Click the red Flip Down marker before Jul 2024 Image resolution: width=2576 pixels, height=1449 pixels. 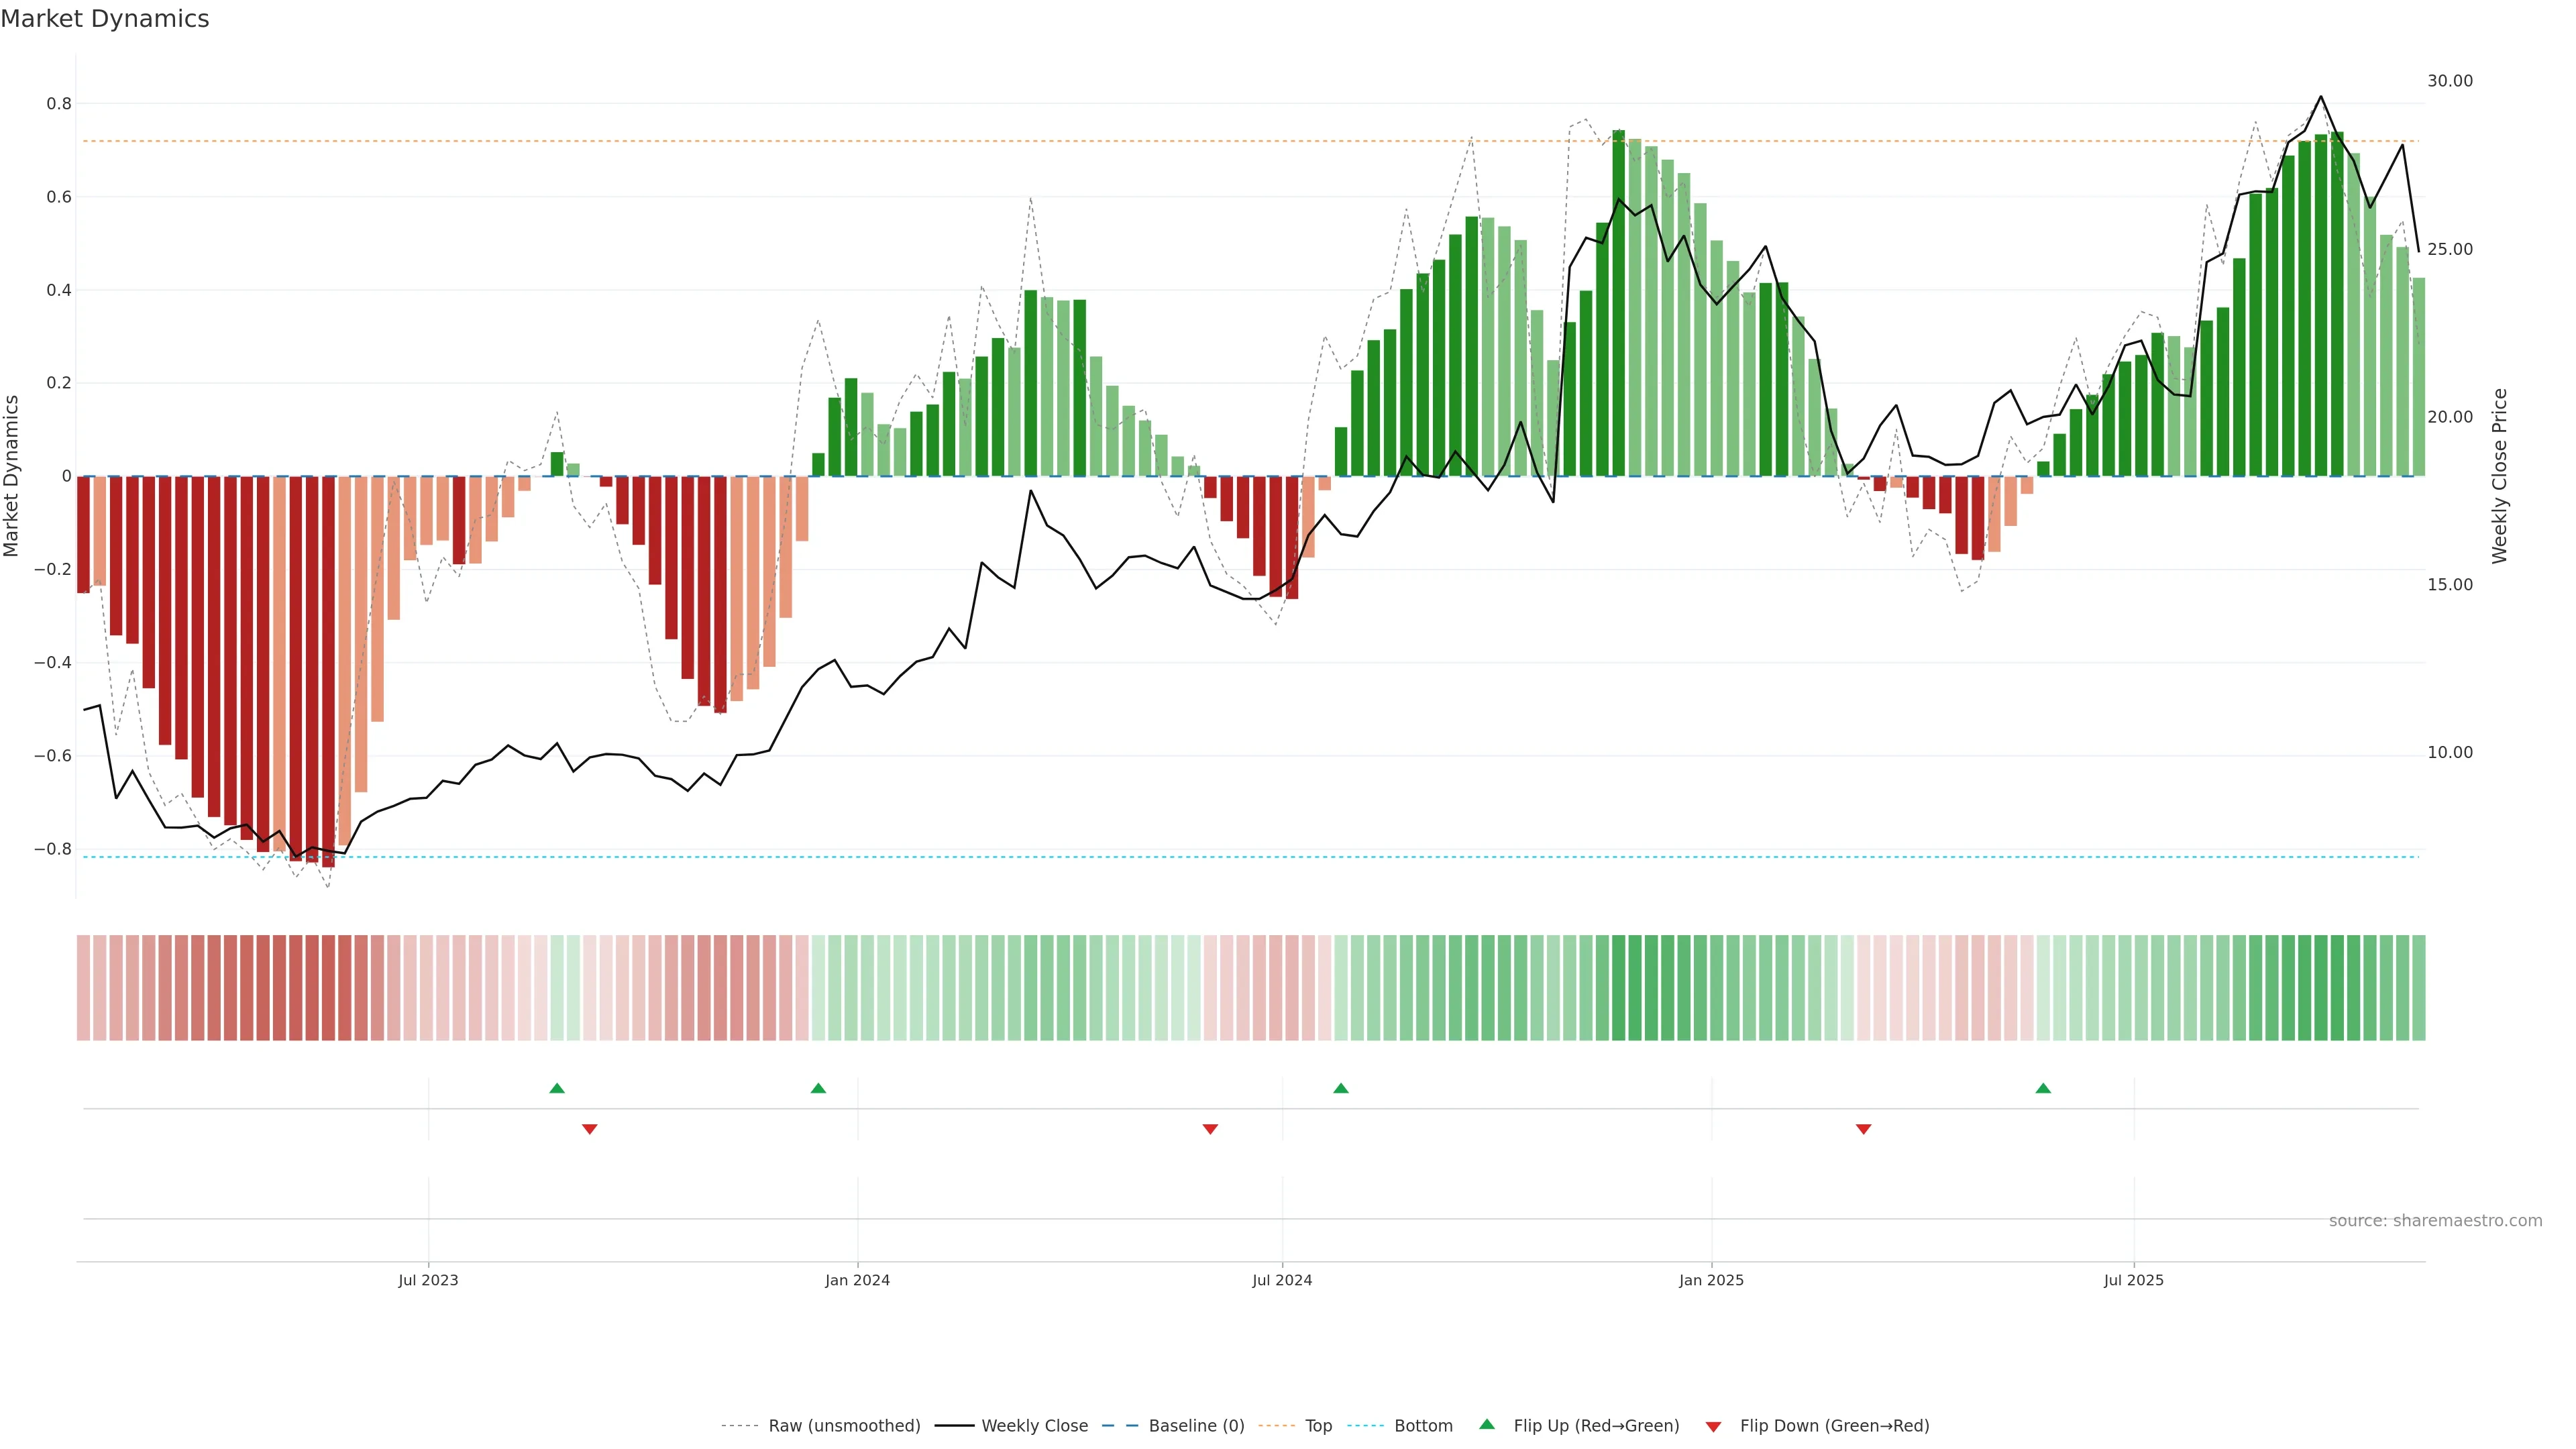coord(1210,1129)
